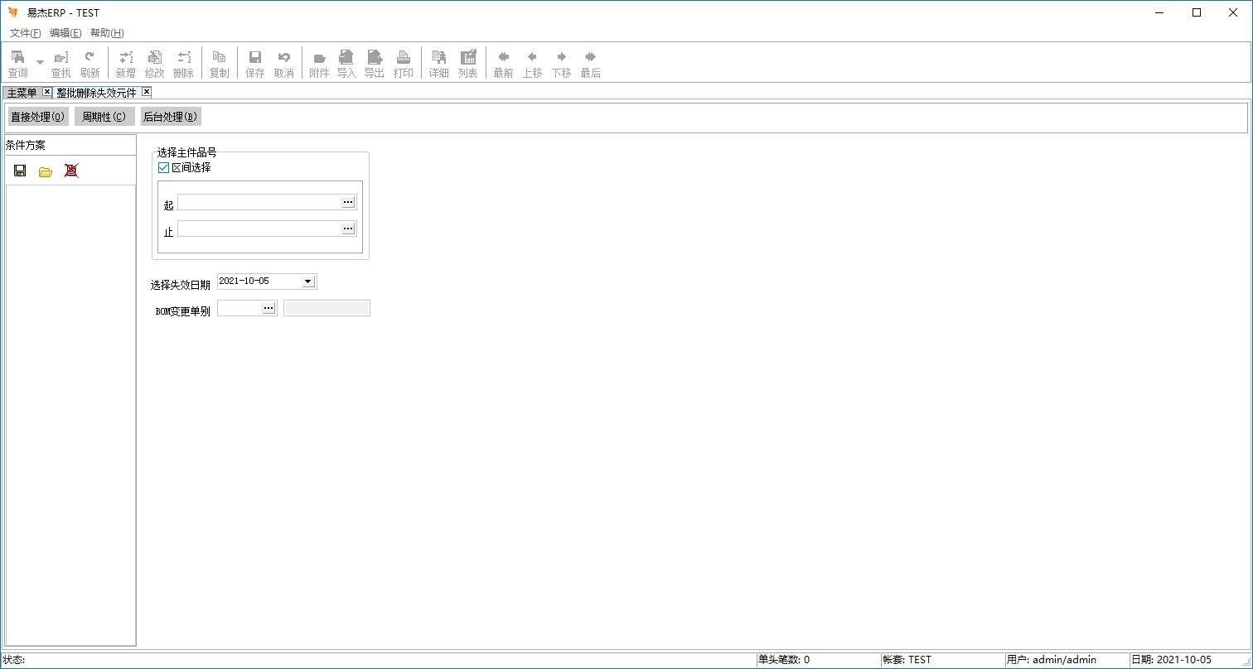The width and height of the screenshot is (1253, 669).
Task: Click the 直接处理(O) button
Action: pos(38,117)
